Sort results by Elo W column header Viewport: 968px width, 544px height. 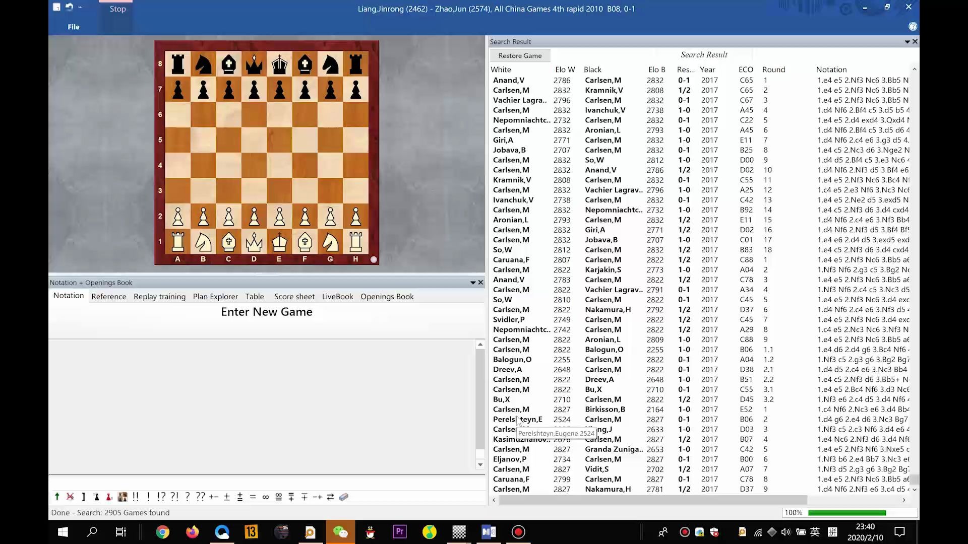click(565, 70)
